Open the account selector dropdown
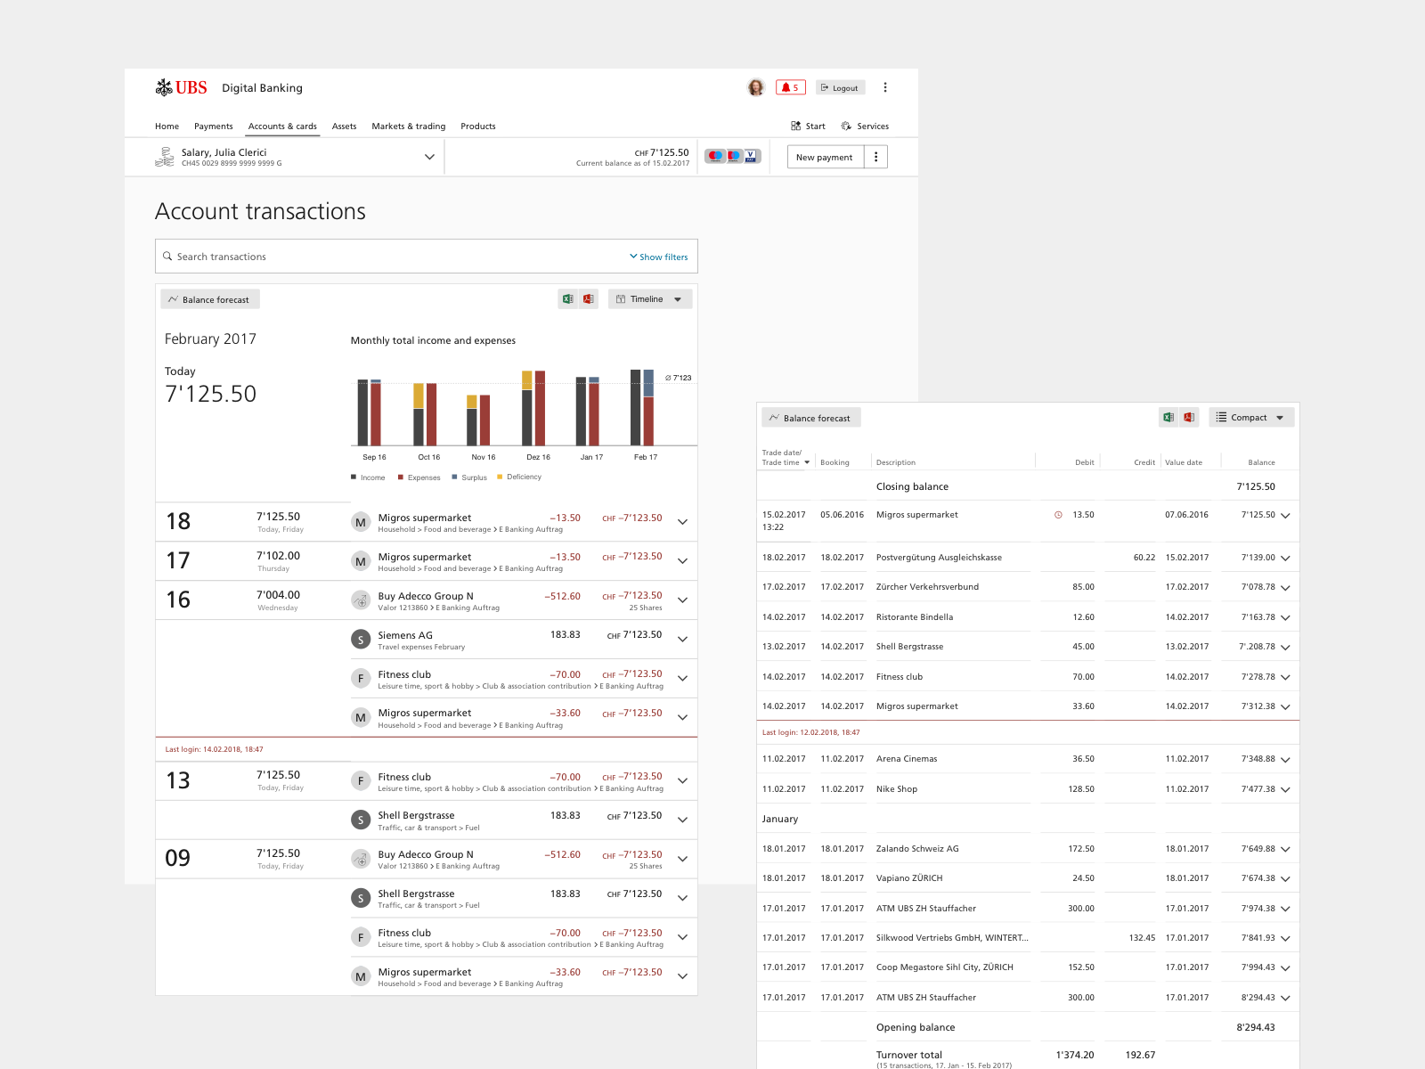The height and width of the screenshot is (1069, 1425). click(x=429, y=157)
